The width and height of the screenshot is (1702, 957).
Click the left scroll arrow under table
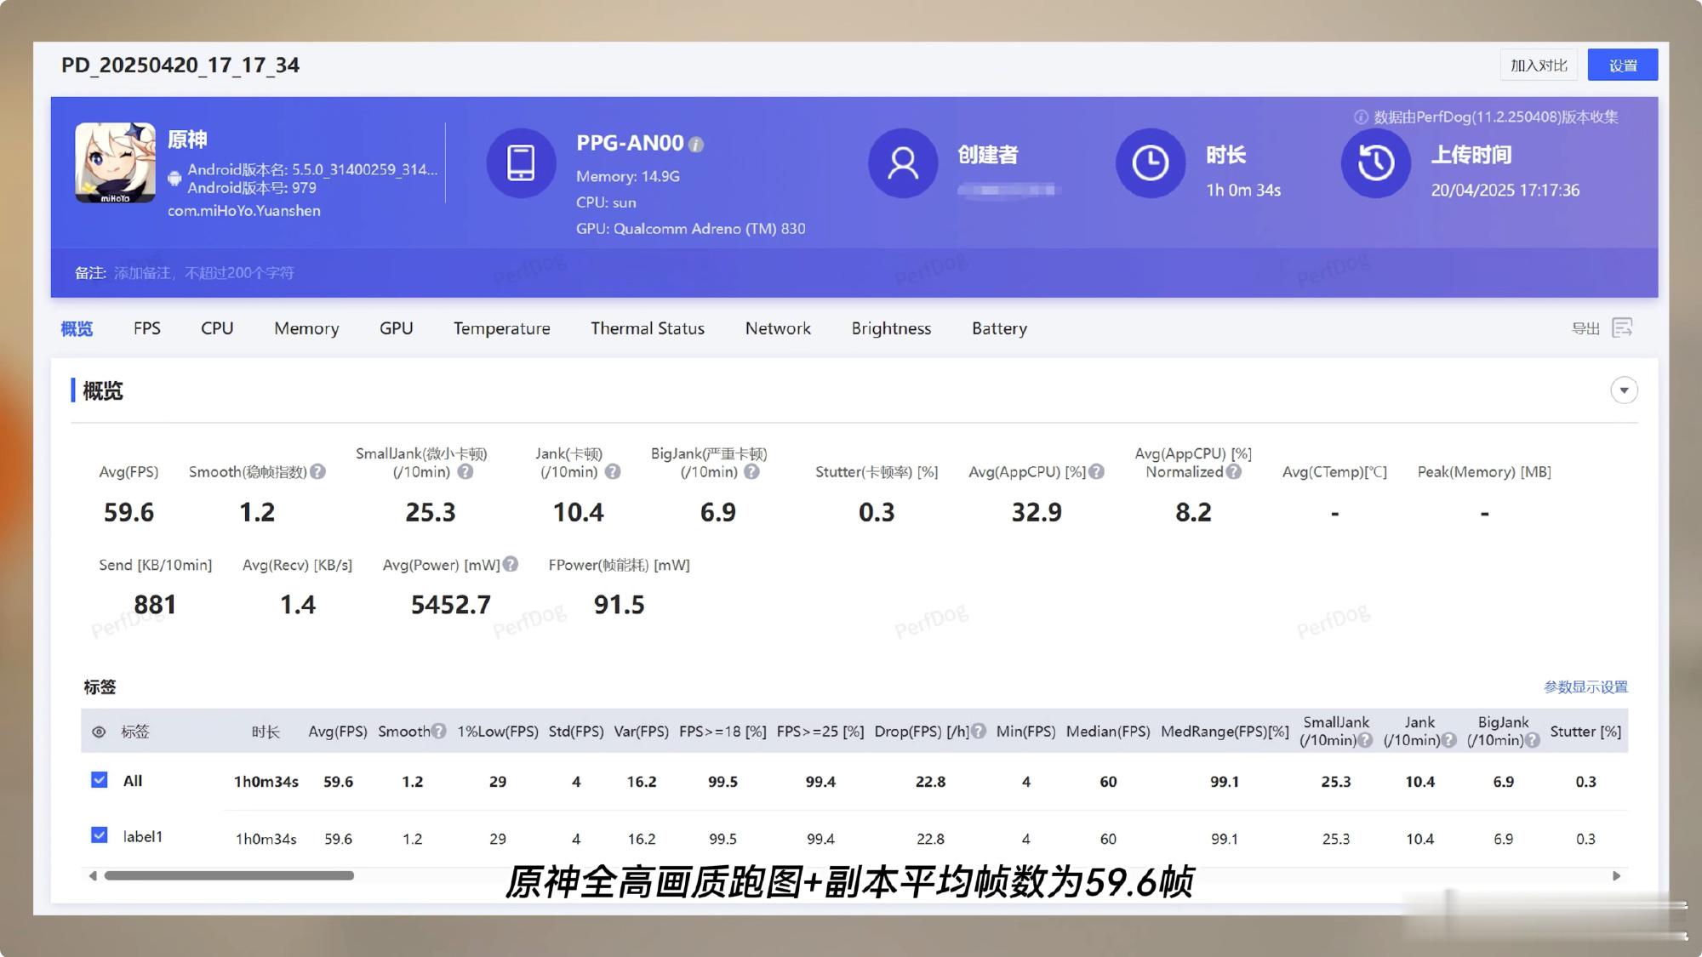[x=93, y=876]
